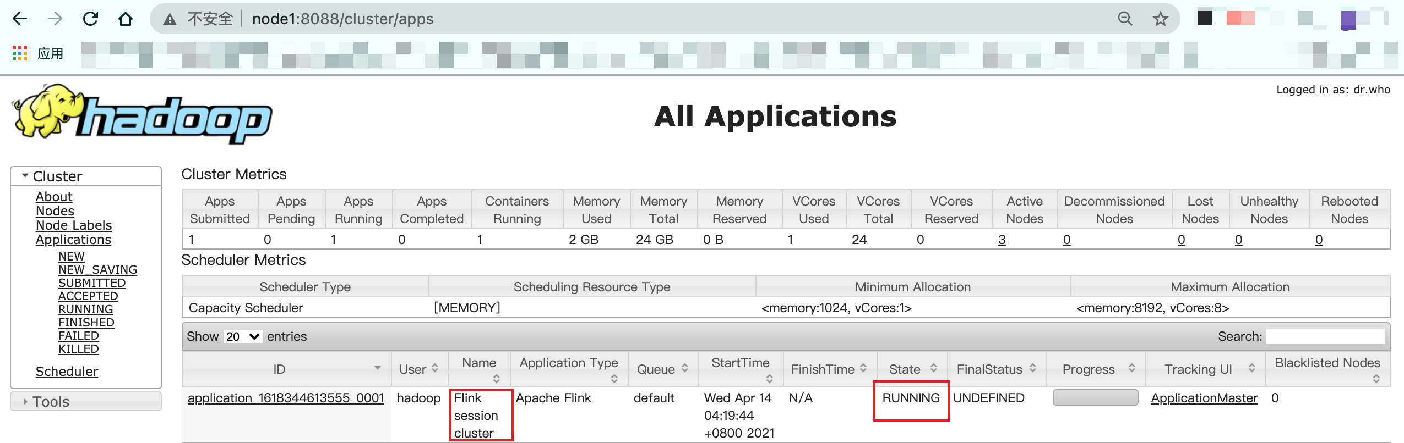This screenshot has width=1404, height=443.
Task: Filter applications by NEW state
Action: point(72,257)
